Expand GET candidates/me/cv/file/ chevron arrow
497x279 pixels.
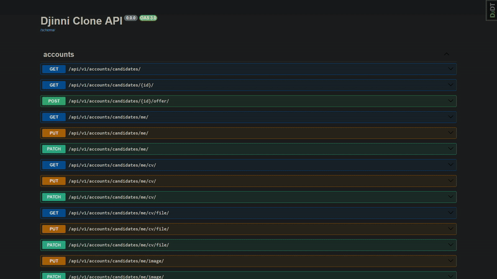pos(450,213)
